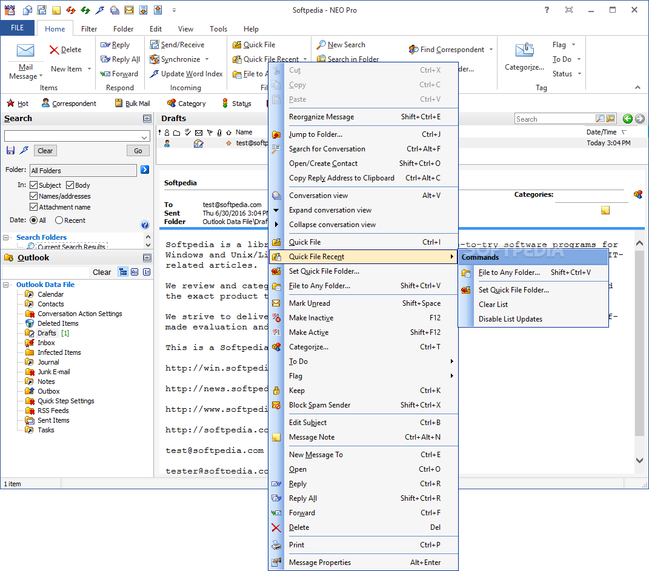This screenshot has width=649, height=571.
Task: Open the To Do dropdown in Tag group
Action: (579, 59)
